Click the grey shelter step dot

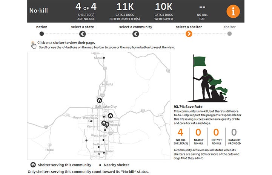coord(229,33)
